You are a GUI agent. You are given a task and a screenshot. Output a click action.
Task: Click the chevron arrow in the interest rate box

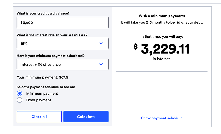[x=101, y=43]
